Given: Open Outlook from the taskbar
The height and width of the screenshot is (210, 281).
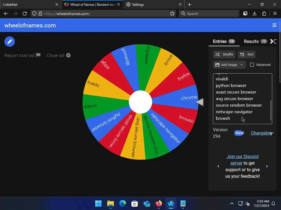Looking at the screenshot, I should click(147, 203).
